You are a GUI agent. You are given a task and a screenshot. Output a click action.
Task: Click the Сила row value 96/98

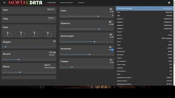(x=170, y=45)
